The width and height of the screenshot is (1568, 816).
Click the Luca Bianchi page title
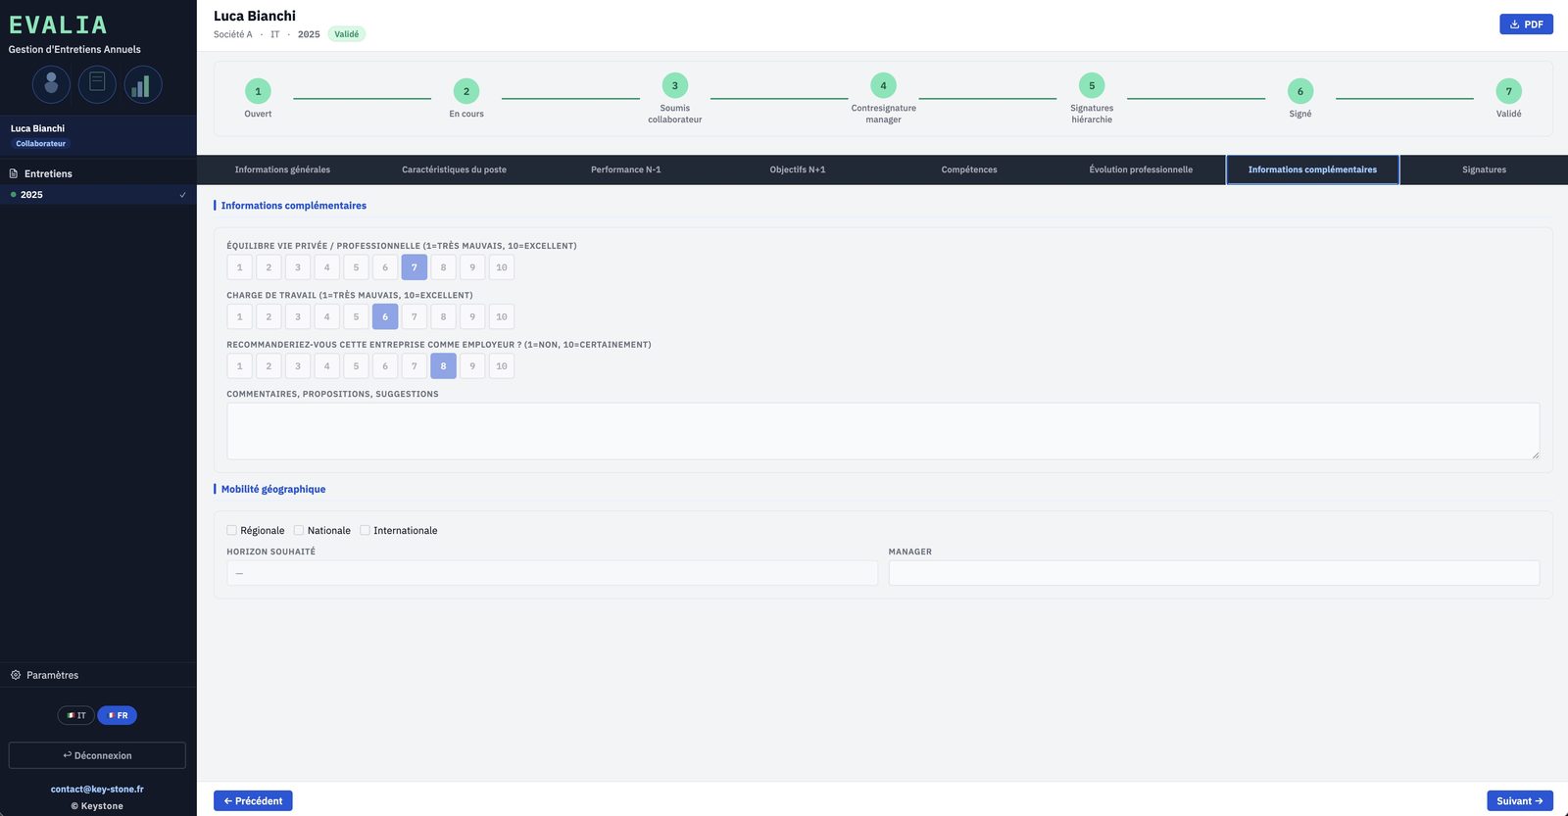click(255, 16)
